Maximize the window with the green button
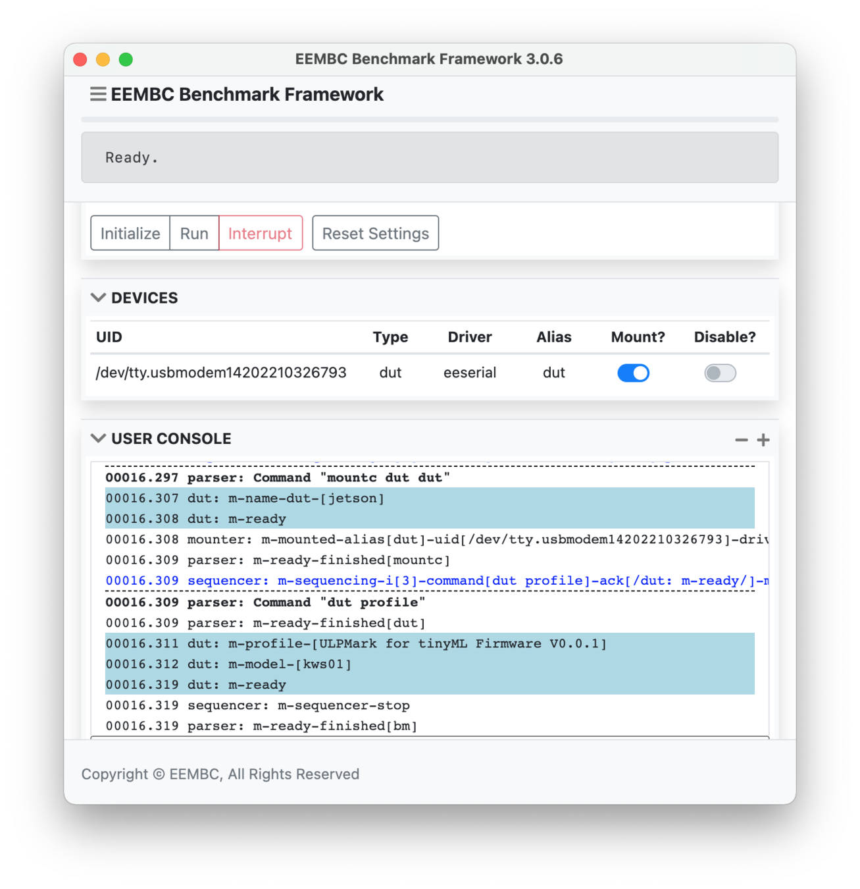Viewport: 860px width, 889px height. pyautogui.click(x=126, y=59)
